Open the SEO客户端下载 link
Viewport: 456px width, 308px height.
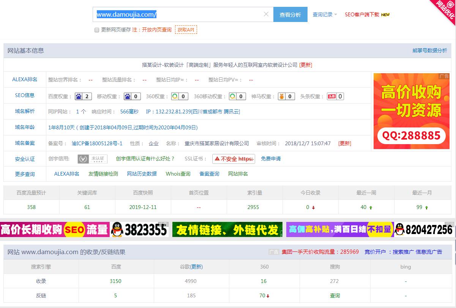362,14
